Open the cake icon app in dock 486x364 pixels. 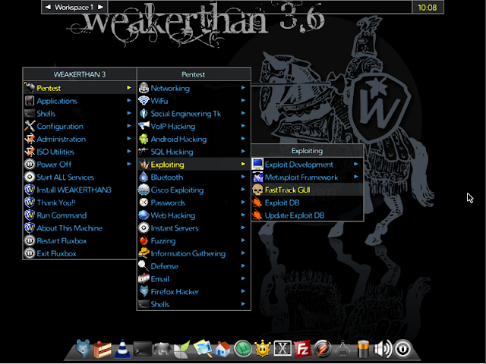[x=102, y=350]
